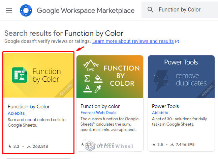The width and height of the screenshot is (218, 159).
Task: Open the hamburger main menu
Action: [x=9, y=10]
